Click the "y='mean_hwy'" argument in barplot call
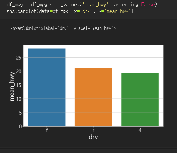The image size is (177, 153). point(114,11)
